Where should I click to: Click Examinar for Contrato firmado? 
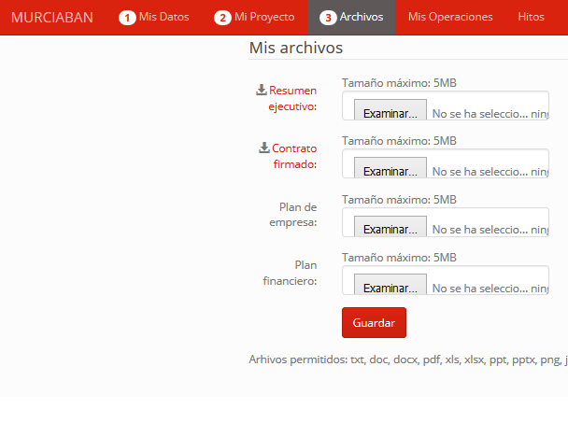pyautogui.click(x=390, y=168)
